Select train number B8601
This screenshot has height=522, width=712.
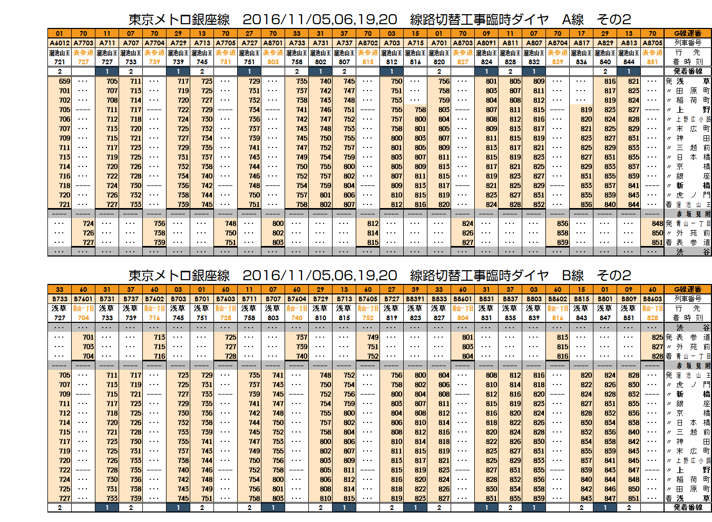coord(463,299)
